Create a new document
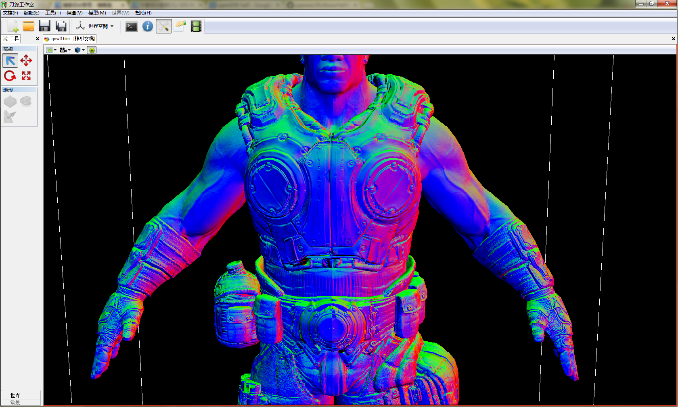 point(13,26)
